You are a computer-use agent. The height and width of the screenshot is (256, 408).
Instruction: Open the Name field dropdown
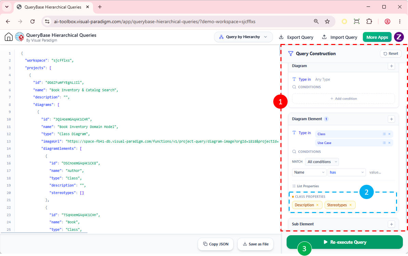pos(309,172)
